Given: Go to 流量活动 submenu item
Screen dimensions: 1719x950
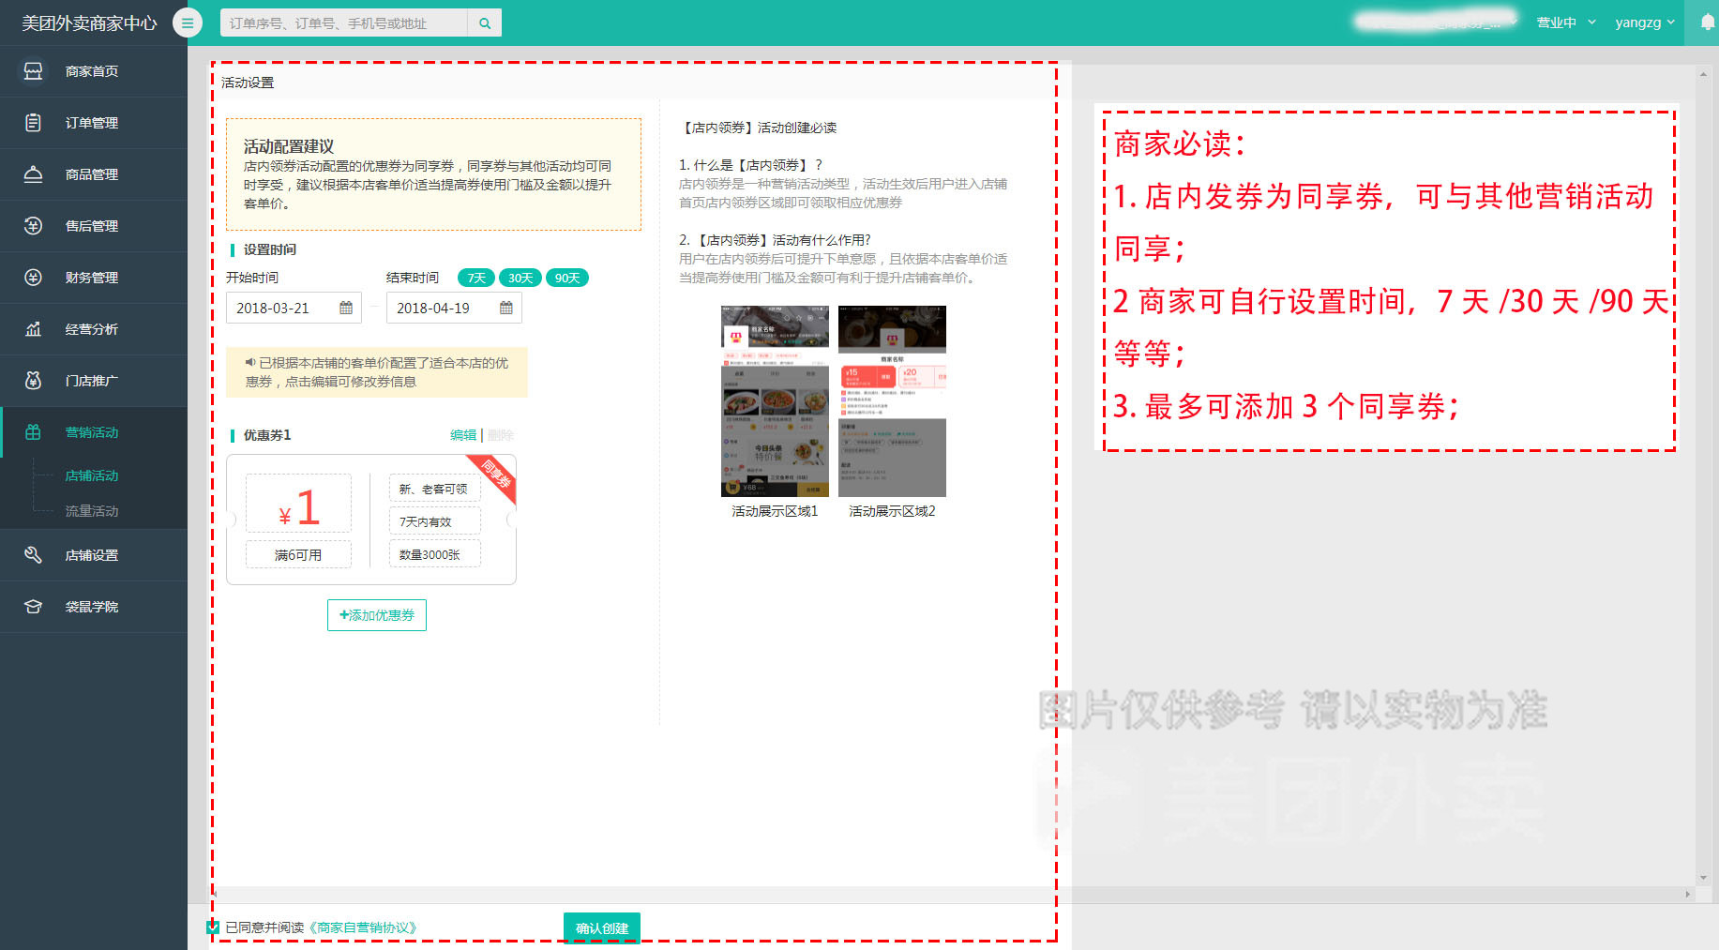Looking at the screenshot, I should (92, 511).
